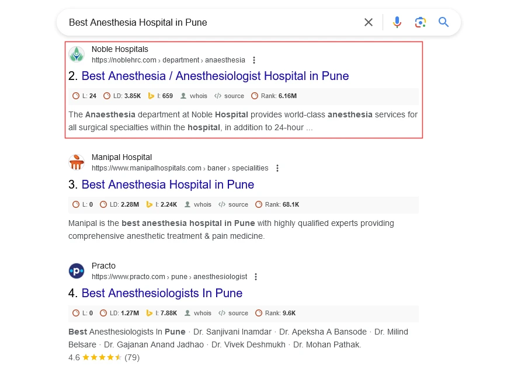The height and width of the screenshot is (369, 514).
Task: Click the blue search magnifier icon
Action: point(444,23)
